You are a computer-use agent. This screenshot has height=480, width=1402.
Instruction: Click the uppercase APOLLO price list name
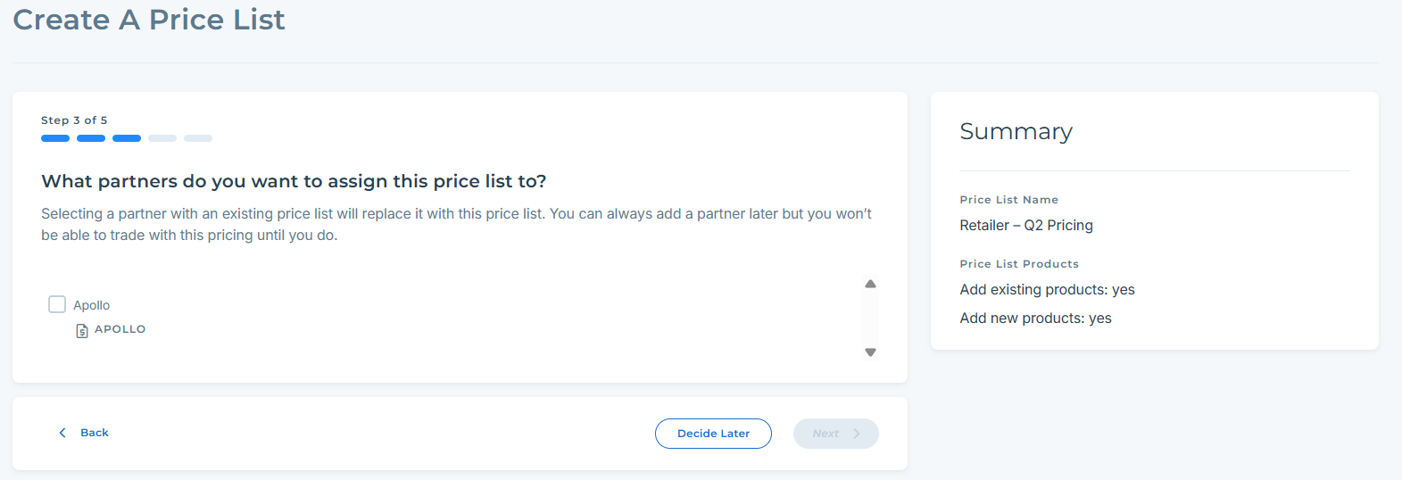click(x=120, y=329)
